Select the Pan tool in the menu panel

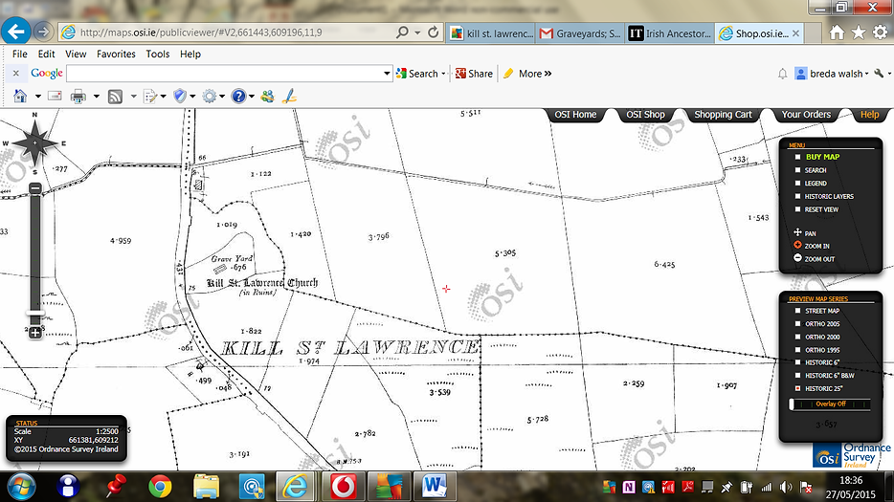(805, 233)
